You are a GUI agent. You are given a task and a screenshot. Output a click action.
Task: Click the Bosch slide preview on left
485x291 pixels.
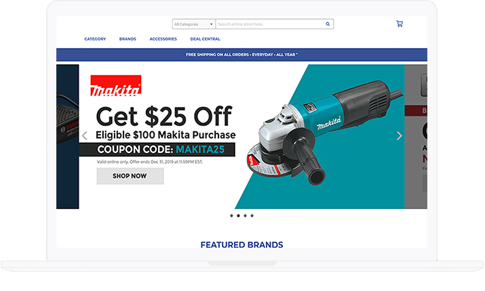point(67,137)
